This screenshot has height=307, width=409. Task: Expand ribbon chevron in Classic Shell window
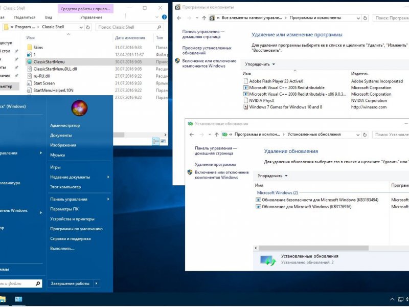157,17
